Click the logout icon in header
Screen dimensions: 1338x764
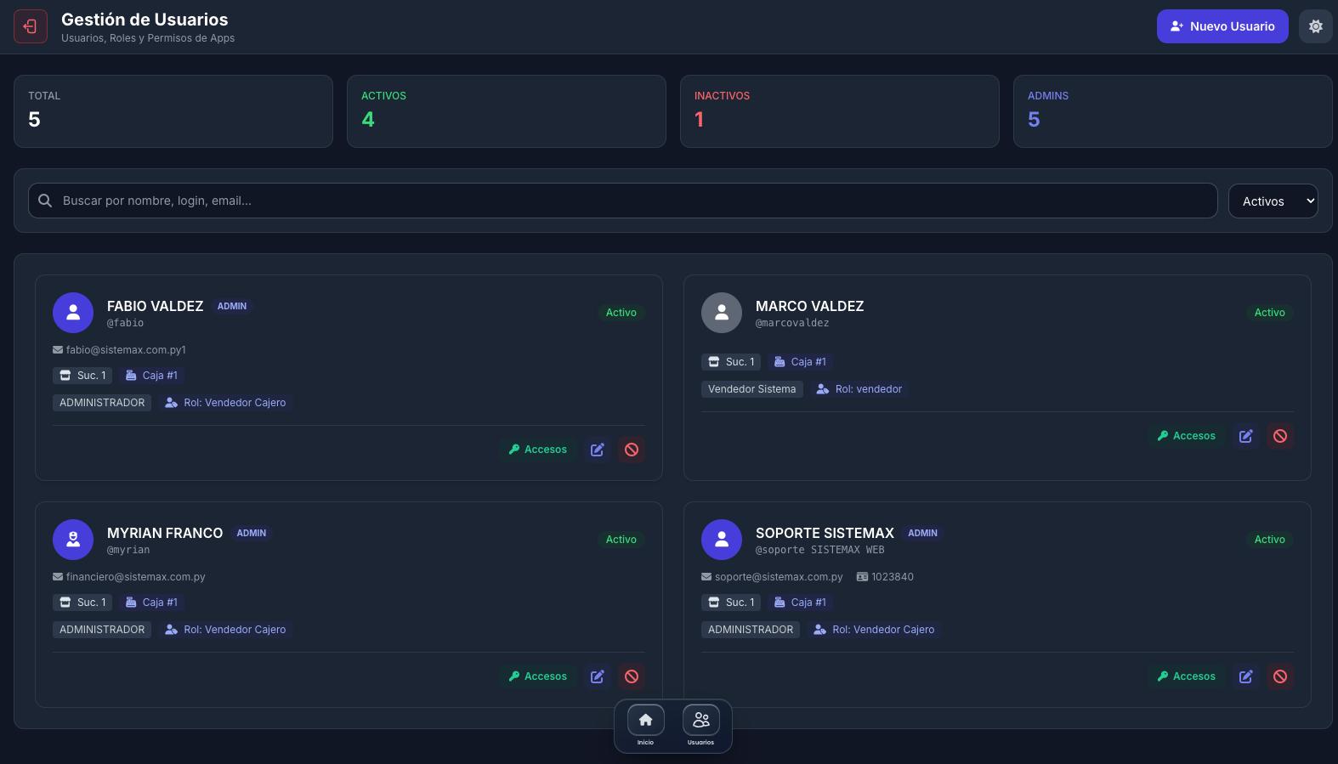point(31,26)
